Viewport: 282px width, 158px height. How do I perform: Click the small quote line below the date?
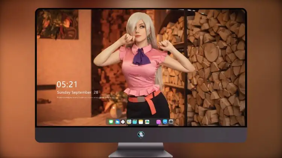click(85, 98)
